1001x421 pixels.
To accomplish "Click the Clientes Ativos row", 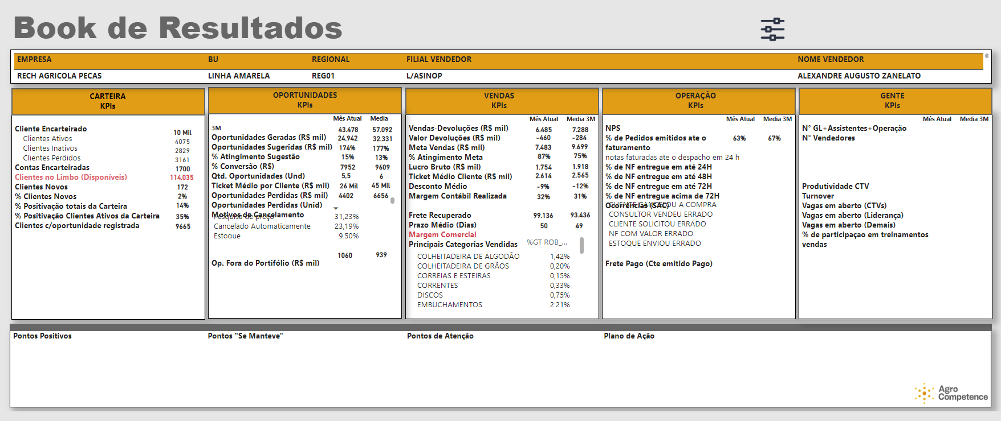I will point(47,139).
